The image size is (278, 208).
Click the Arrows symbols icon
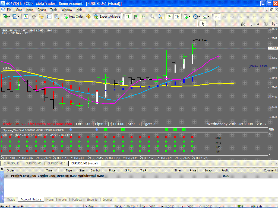pyautogui.click(x=273, y=24)
